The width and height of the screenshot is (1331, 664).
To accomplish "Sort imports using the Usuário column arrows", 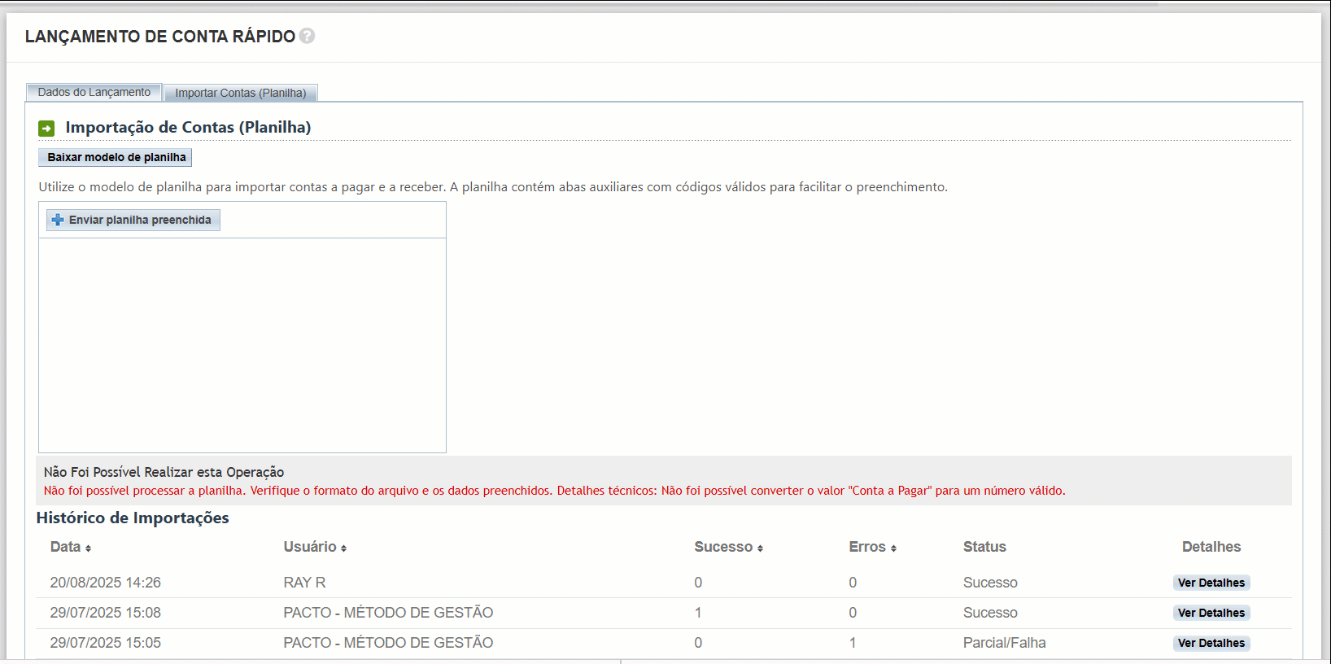I will [343, 548].
